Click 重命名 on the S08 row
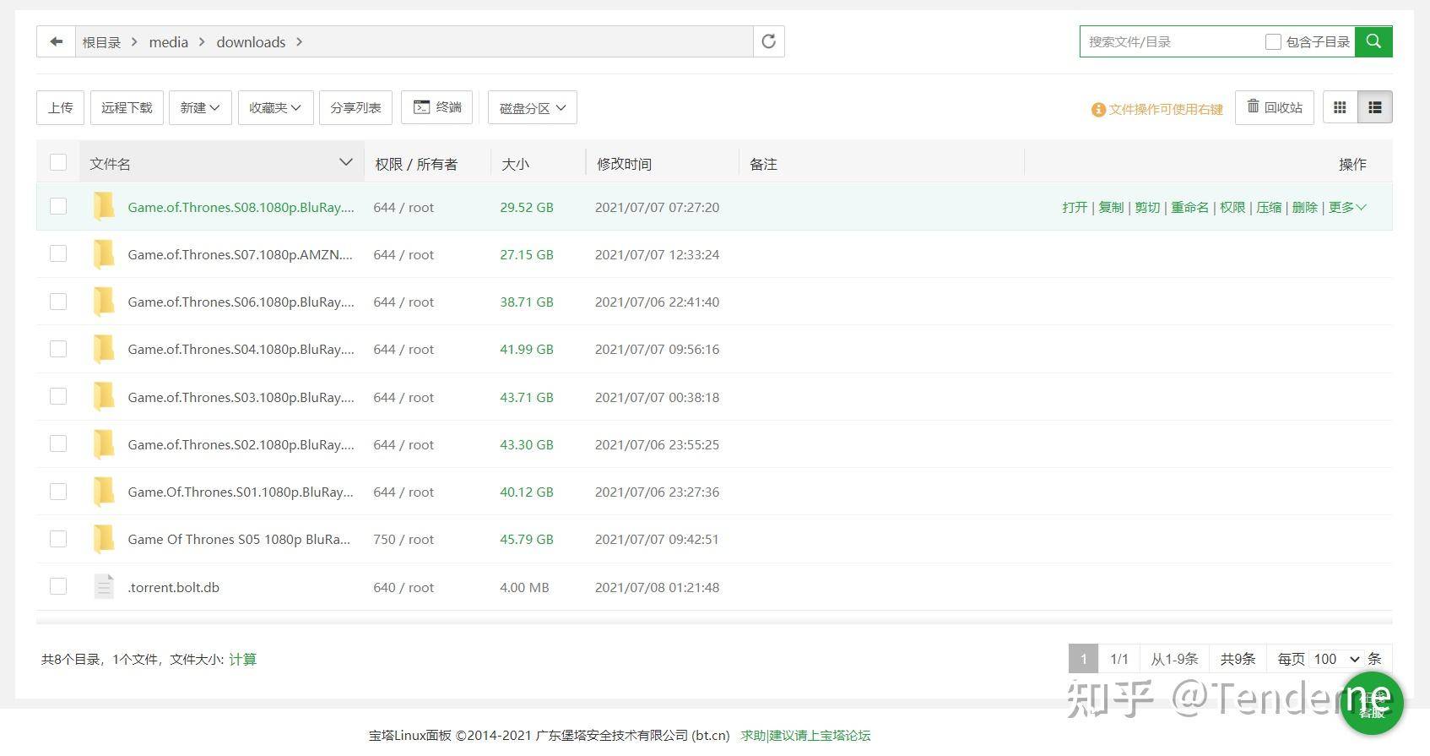The height and width of the screenshot is (756, 1430). click(1189, 207)
